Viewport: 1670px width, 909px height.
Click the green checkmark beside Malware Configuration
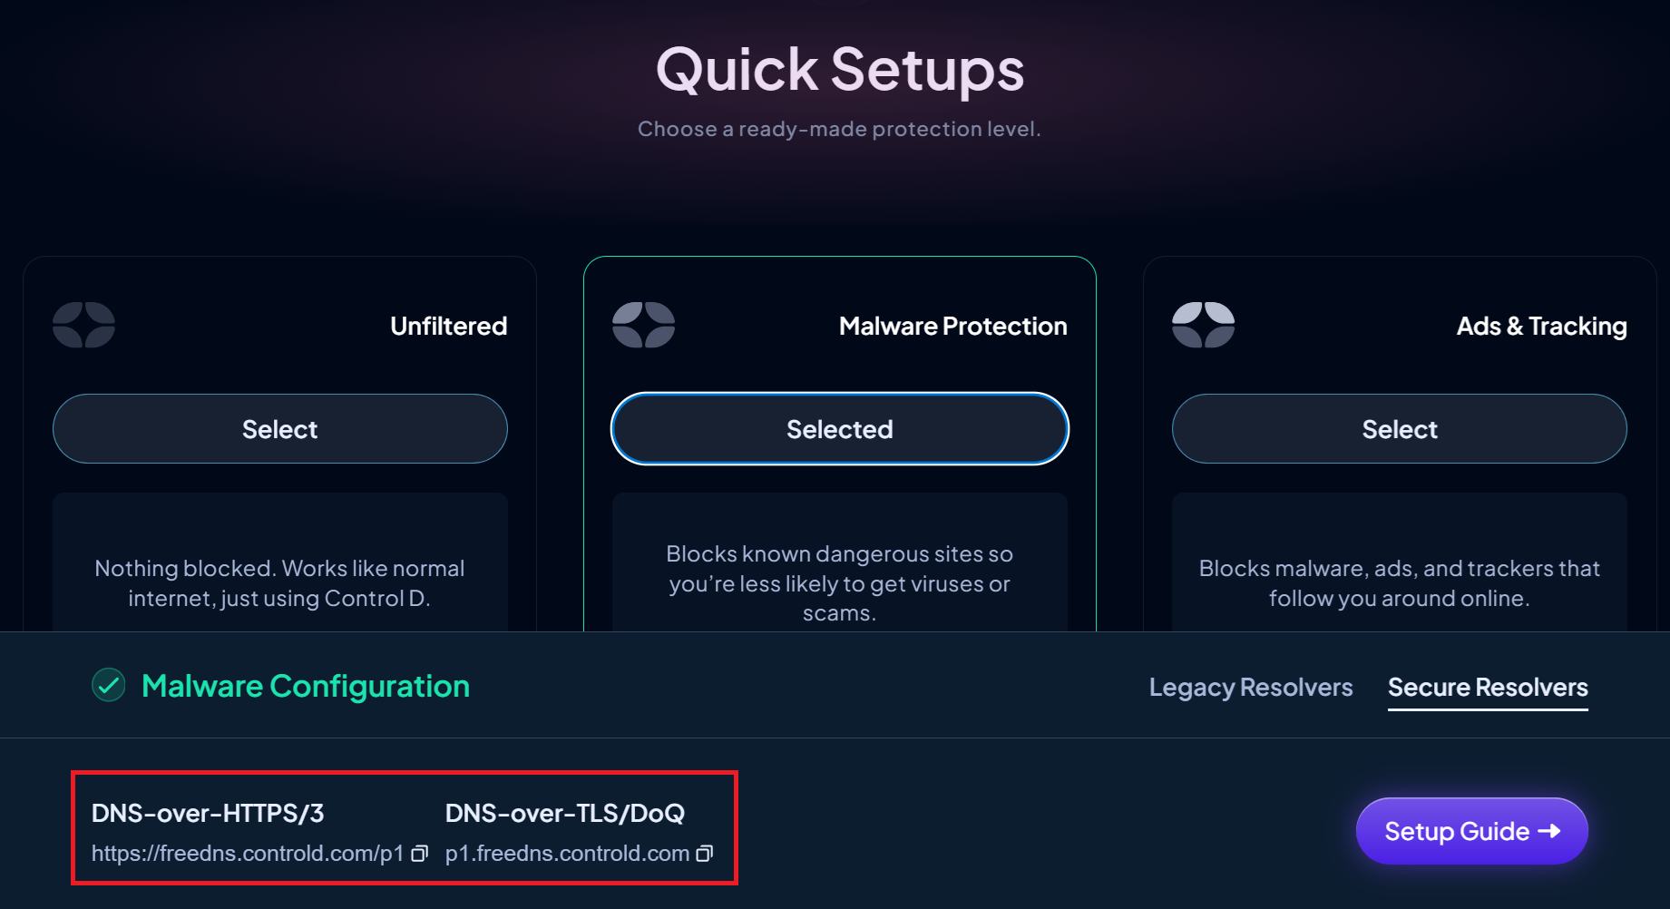109,686
